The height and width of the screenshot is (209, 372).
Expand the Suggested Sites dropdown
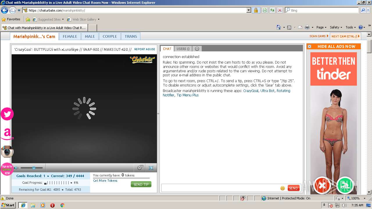pos(63,19)
